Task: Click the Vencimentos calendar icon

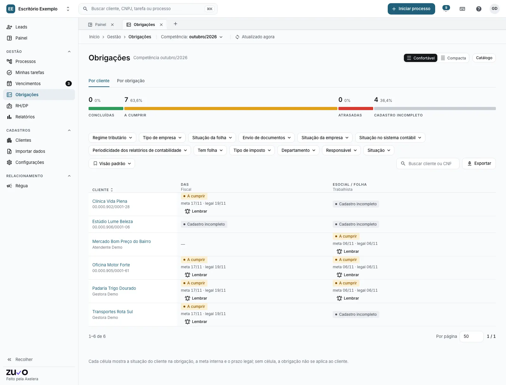Action: [x=9, y=84]
